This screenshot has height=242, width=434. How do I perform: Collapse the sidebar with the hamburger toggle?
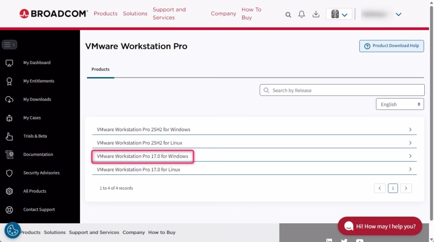click(x=9, y=45)
